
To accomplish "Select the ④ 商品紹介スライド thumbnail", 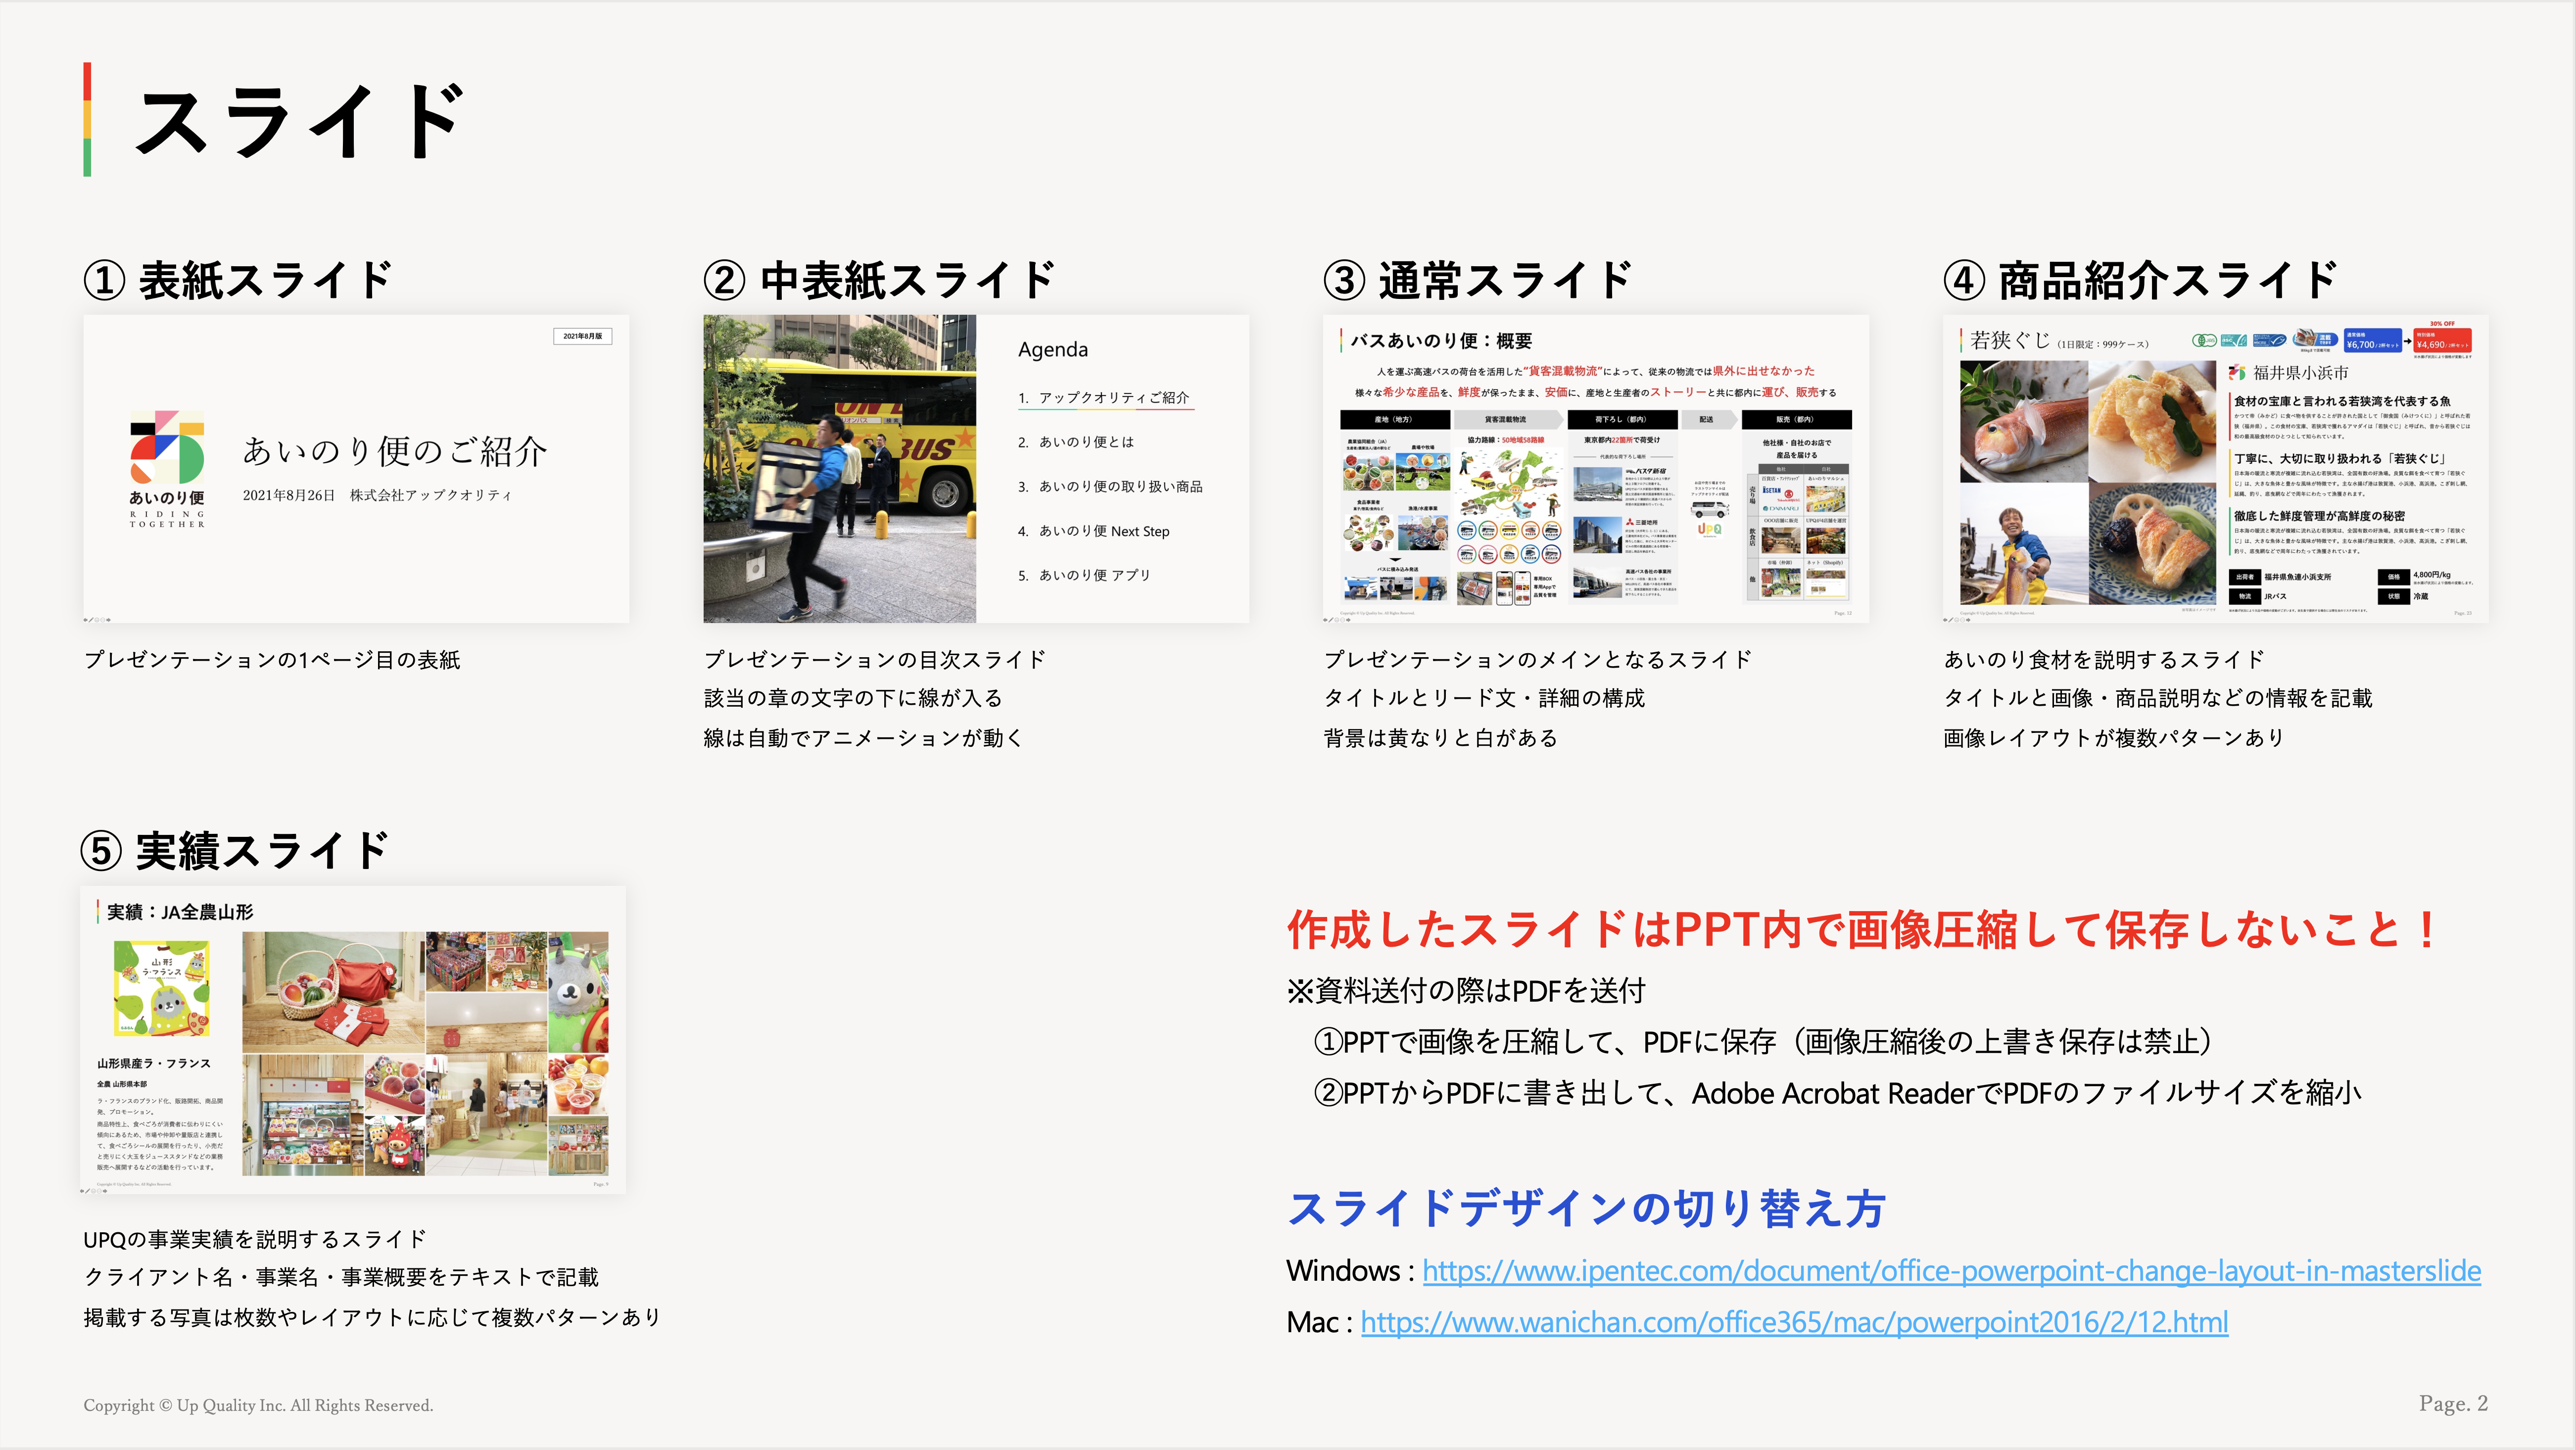I will pyautogui.click(x=2215, y=468).
